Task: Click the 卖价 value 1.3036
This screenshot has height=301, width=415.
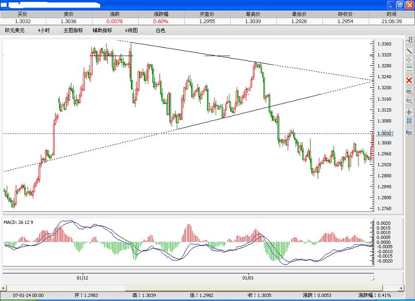Action: (x=69, y=22)
